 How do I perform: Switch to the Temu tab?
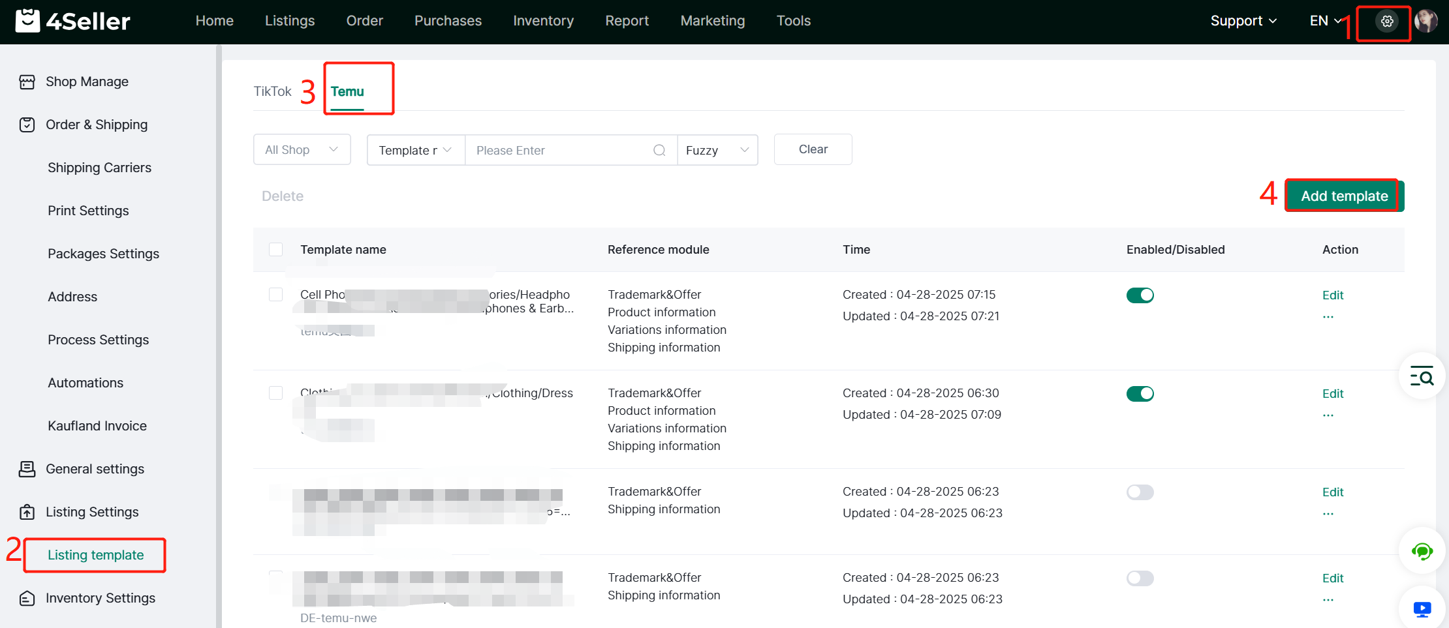[x=347, y=91]
